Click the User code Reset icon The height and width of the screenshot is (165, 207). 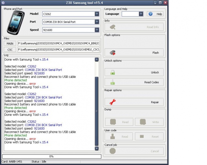point(142,136)
